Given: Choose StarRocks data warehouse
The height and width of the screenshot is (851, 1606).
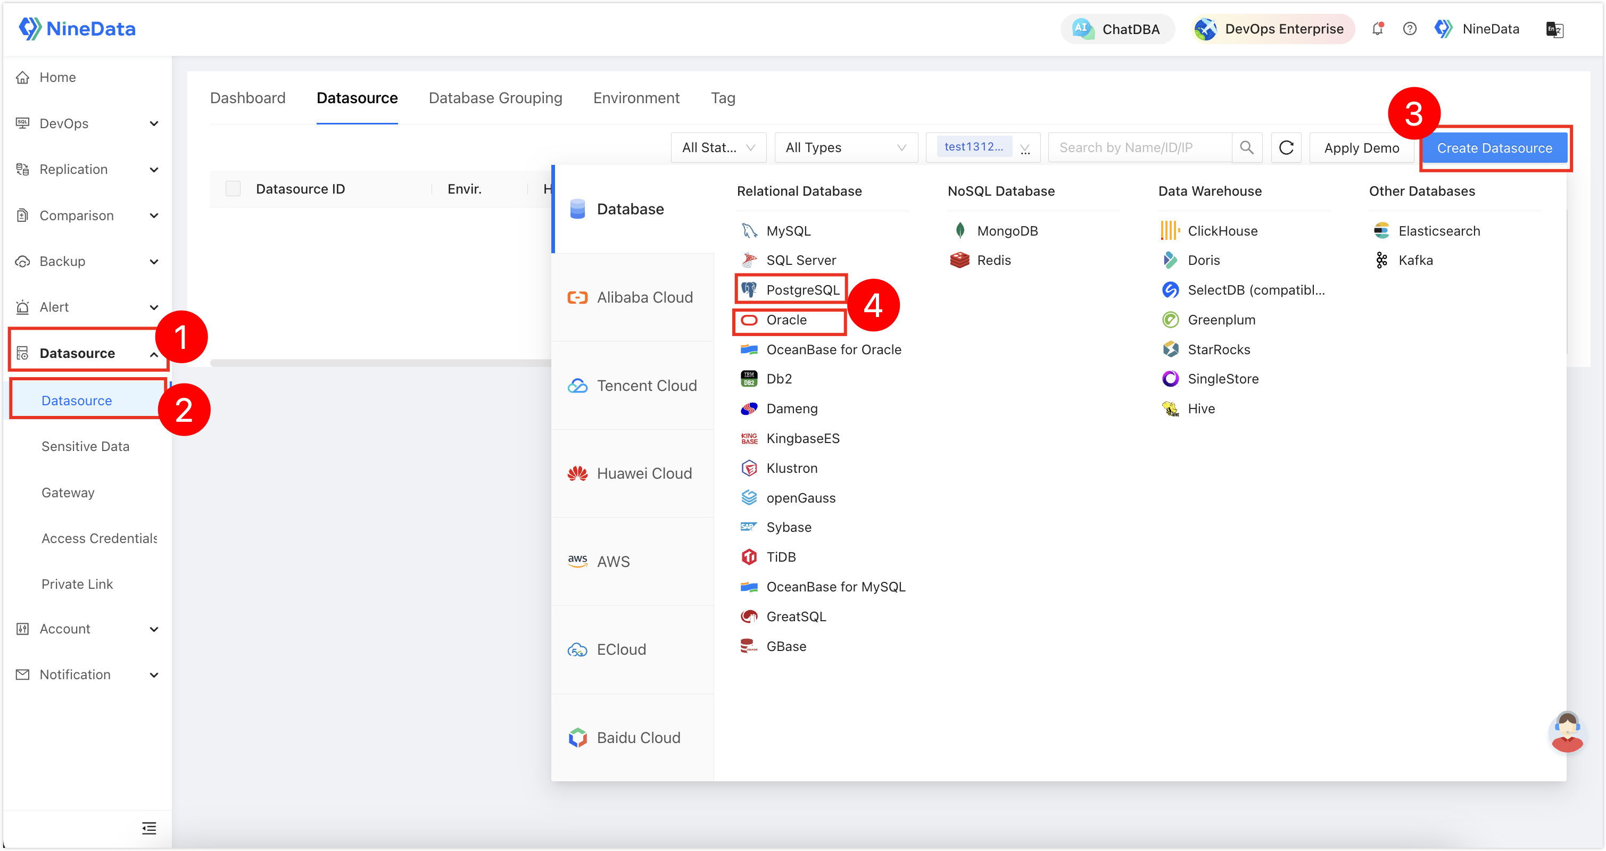Looking at the screenshot, I should coord(1206,349).
